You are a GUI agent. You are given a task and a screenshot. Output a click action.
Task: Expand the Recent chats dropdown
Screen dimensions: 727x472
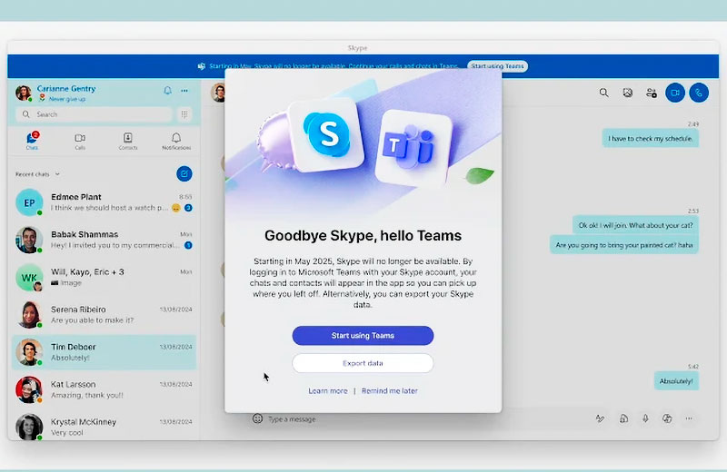point(37,174)
